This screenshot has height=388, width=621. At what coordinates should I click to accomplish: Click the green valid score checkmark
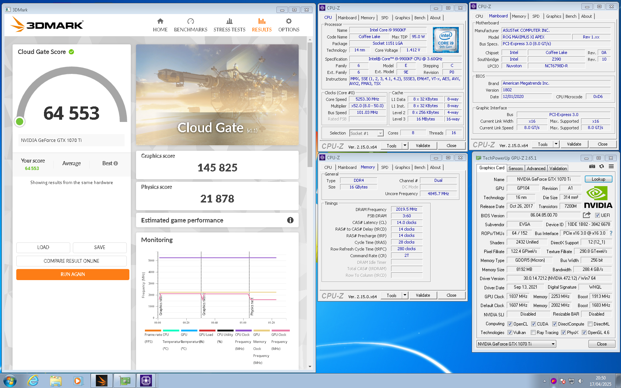(x=71, y=52)
